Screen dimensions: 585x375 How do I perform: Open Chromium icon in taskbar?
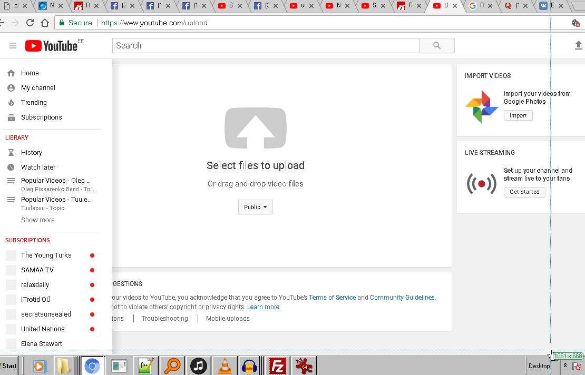[x=92, y=366]
